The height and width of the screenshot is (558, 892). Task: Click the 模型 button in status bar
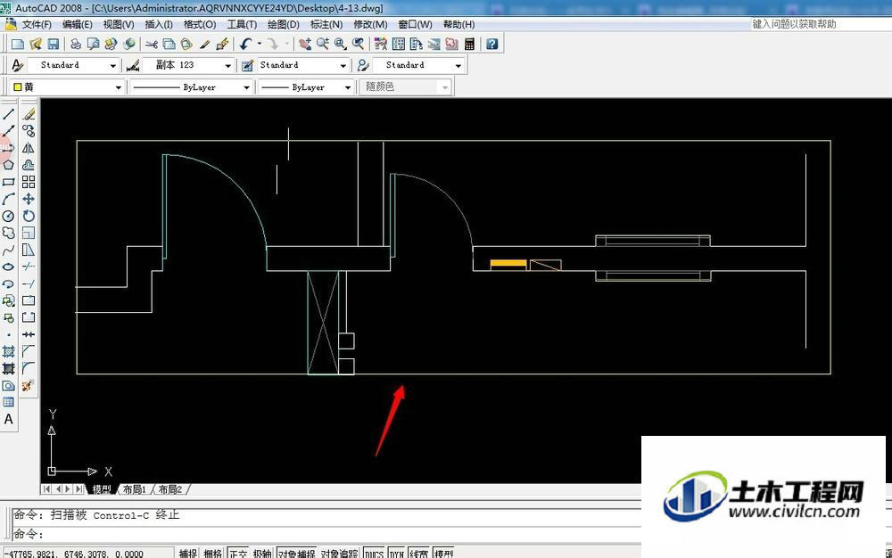443,553
